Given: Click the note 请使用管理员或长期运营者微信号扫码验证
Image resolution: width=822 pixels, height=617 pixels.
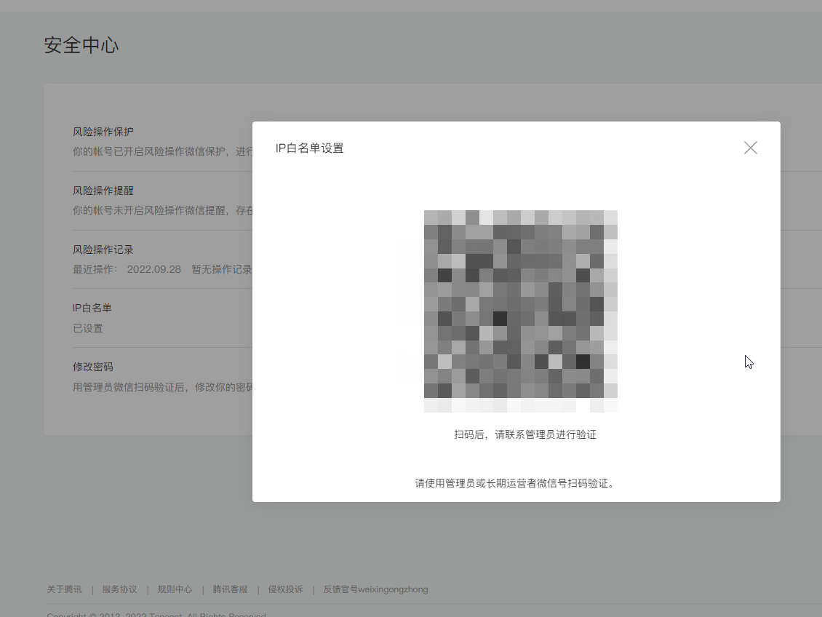Looking at the screenshot, I should (514, 483).
